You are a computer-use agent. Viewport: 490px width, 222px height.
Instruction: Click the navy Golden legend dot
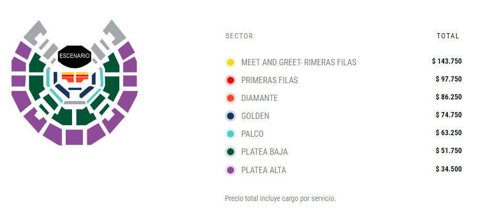pos(230,116)
